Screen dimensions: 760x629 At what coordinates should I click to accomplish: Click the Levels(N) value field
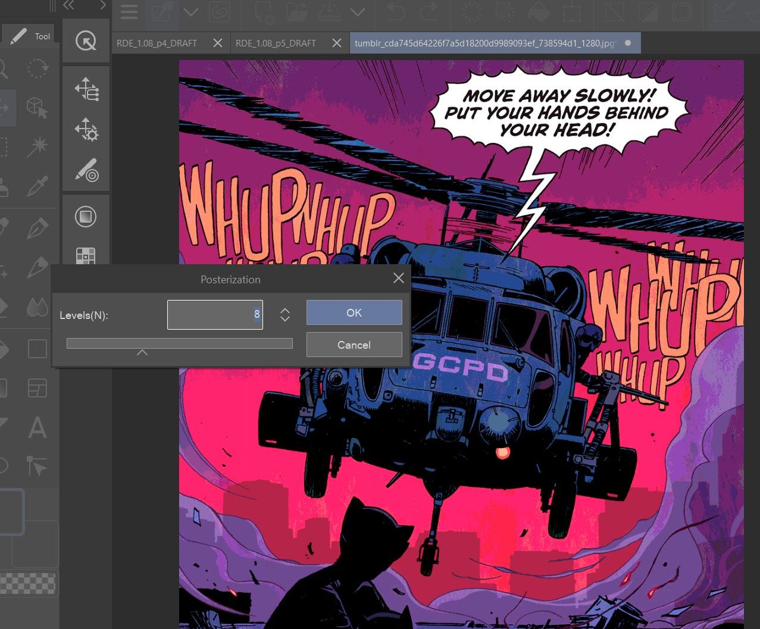pos(215,314)
